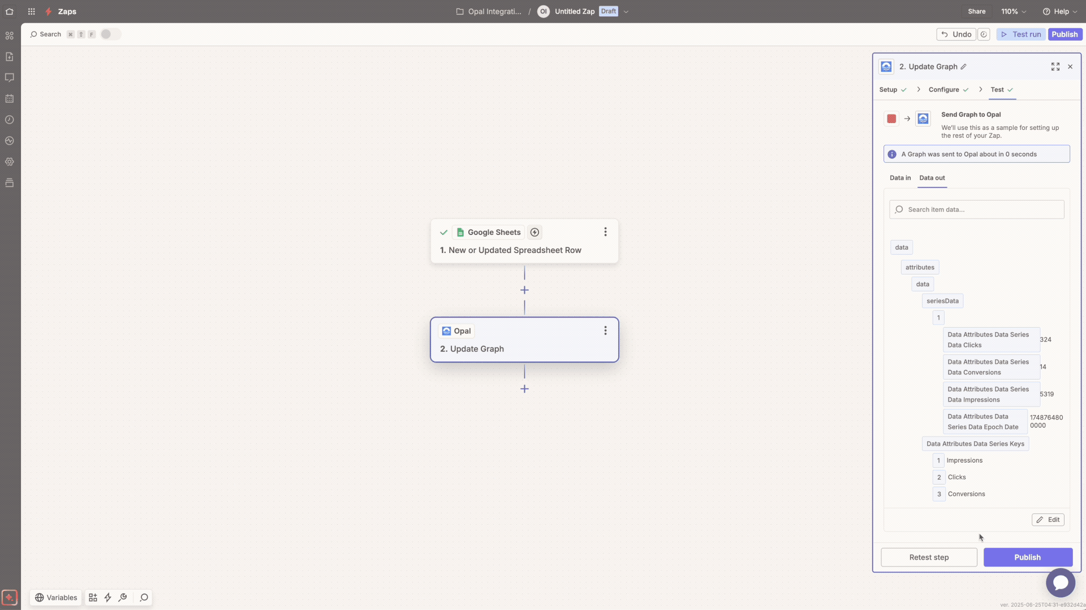
Task: Click the Share button in top bar
Action: click(x=977, y=11)
